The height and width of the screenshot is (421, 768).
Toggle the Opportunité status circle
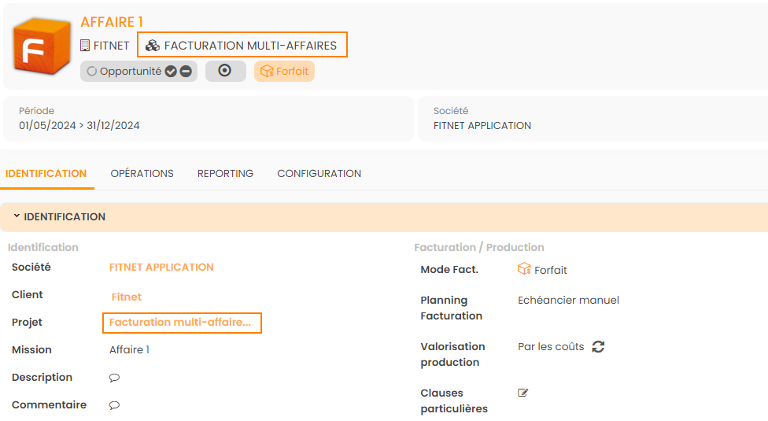(x=92, y=72)
